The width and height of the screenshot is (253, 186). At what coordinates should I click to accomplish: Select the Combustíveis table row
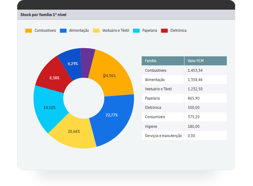pyautogui.click(x=184, y=70)
